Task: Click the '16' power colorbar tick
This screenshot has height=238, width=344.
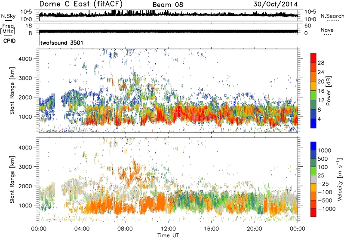Action: point(321,91)
